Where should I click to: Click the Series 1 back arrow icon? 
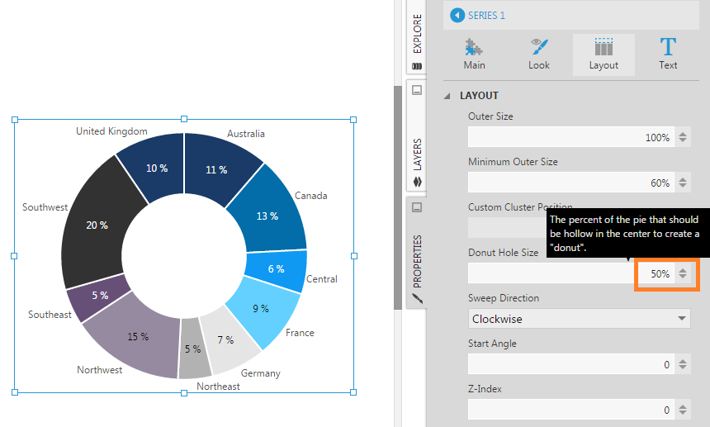457,15
